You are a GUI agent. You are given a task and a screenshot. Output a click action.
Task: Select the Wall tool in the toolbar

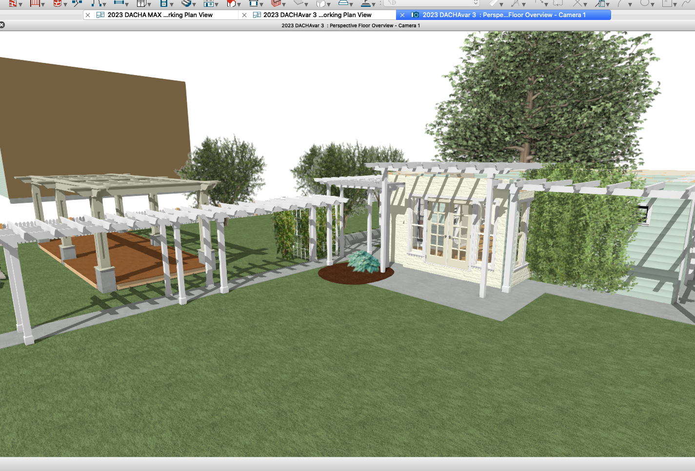(x=13, y=3)
